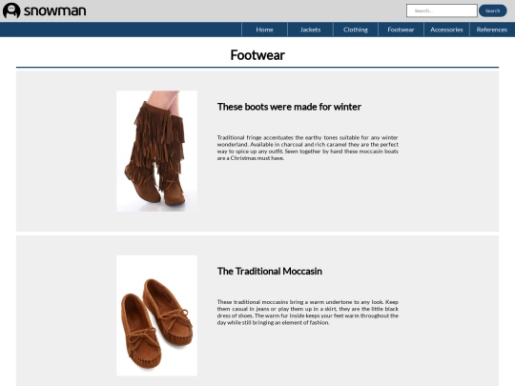Image resolution: width=515 pixels, height=386 pixels.
Task: Open the Accessories navigation item
Action: click(446, 30)
